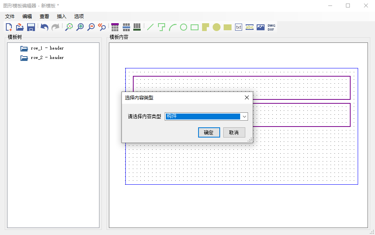
Task: Click the DWG DXF import icon
Action: click(x=272, y=27)
